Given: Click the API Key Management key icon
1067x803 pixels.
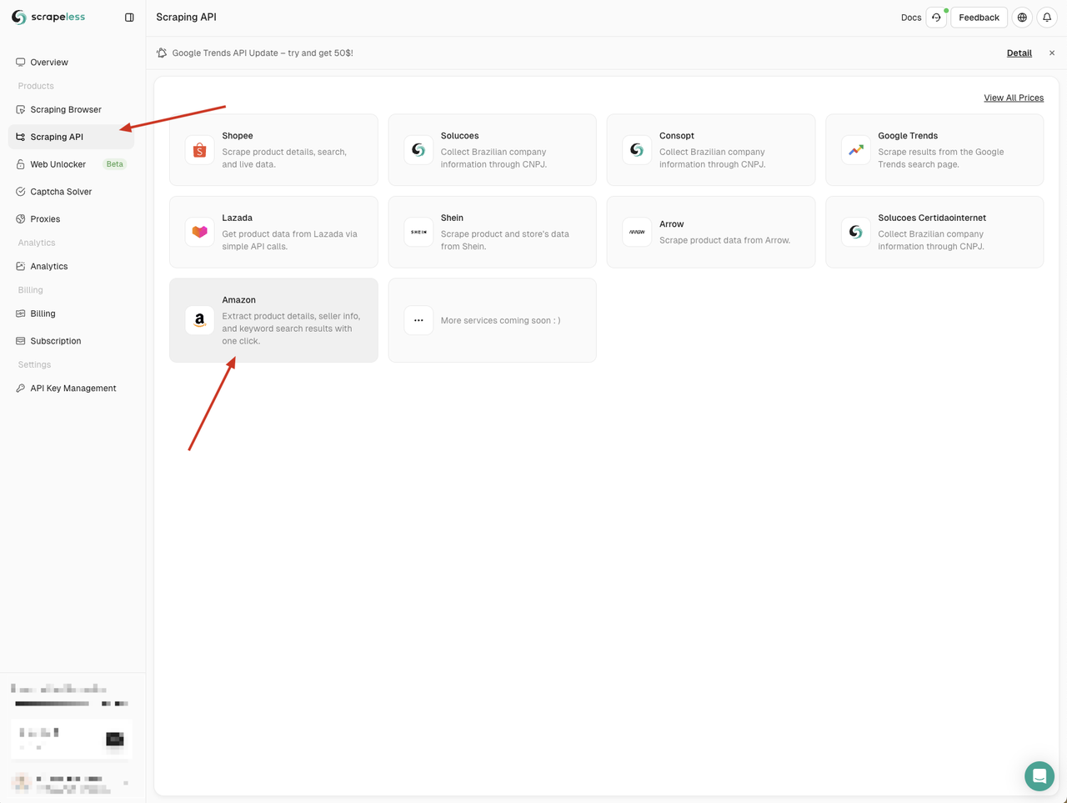Looking at the screenshot, I should coord(21,389).
